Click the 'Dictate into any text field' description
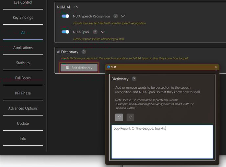The image size is (226, 167). pyautogui.click(x=109, y=23)
